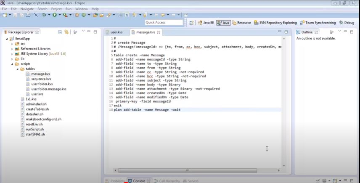Open the File menu

point(4,9)
